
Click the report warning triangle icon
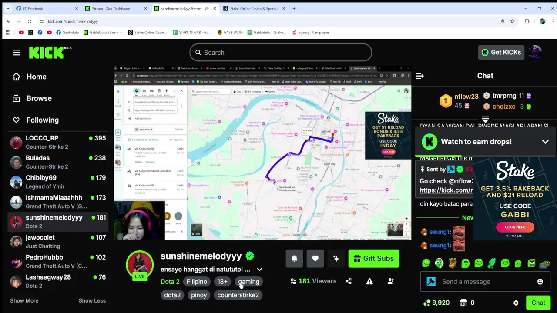click(x=369, y=281)
